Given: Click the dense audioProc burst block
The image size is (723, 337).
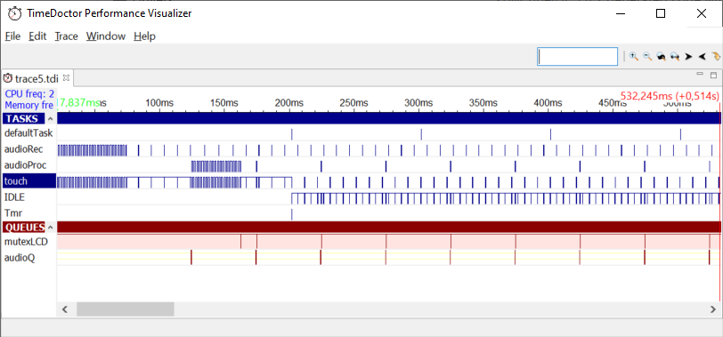Looking at the screenshot, I should coord(216,166).
